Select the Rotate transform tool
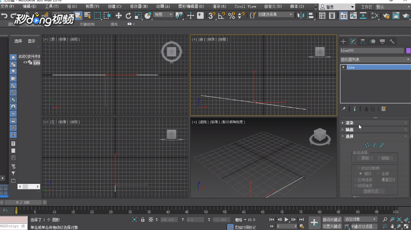The height and width of the screenshot is (230, 411). pos(128,16)
